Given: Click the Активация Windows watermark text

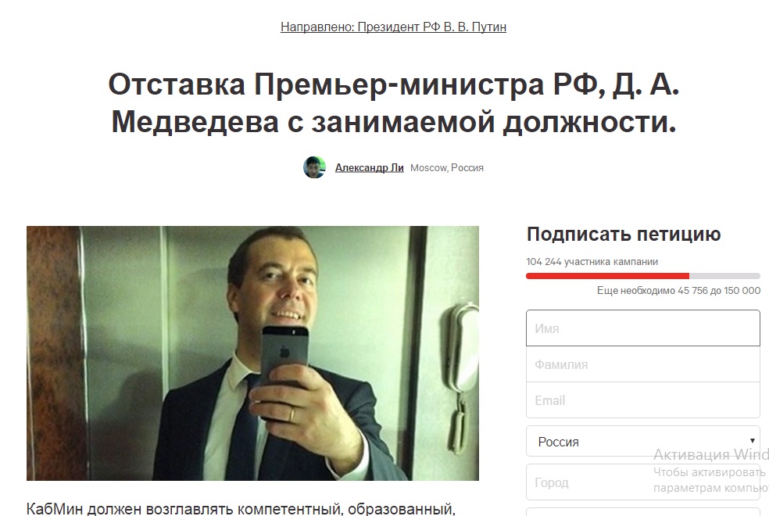Looking at the screenshot, I should click(x=711, y=454).
